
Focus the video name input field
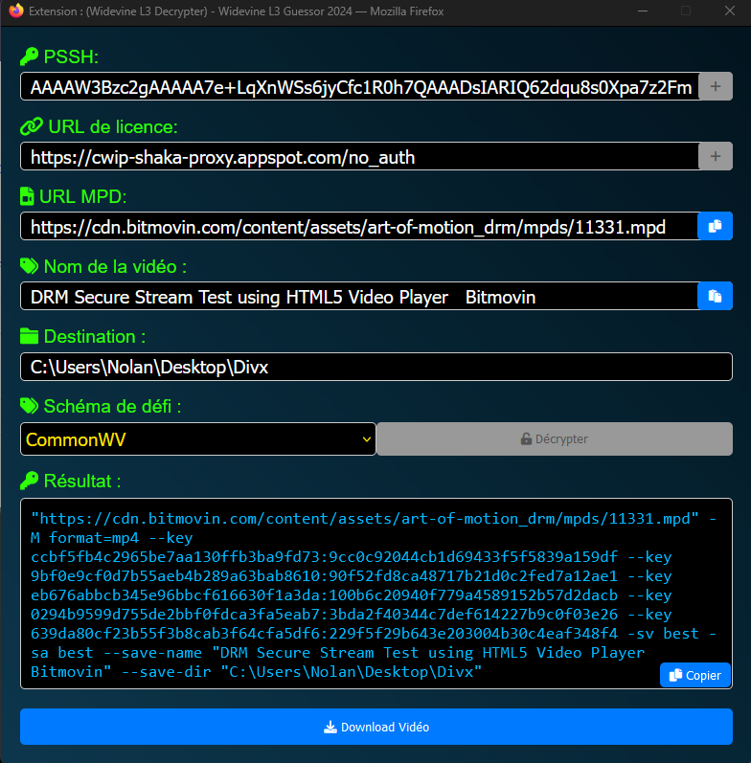click(x=359, y=296)
